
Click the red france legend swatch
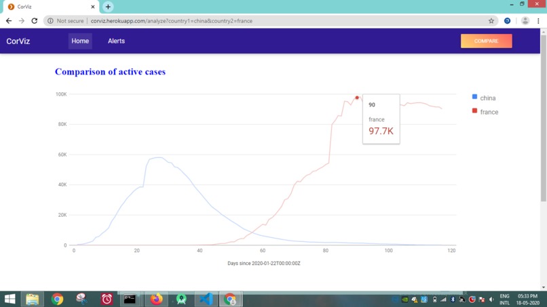click(474, 111)
